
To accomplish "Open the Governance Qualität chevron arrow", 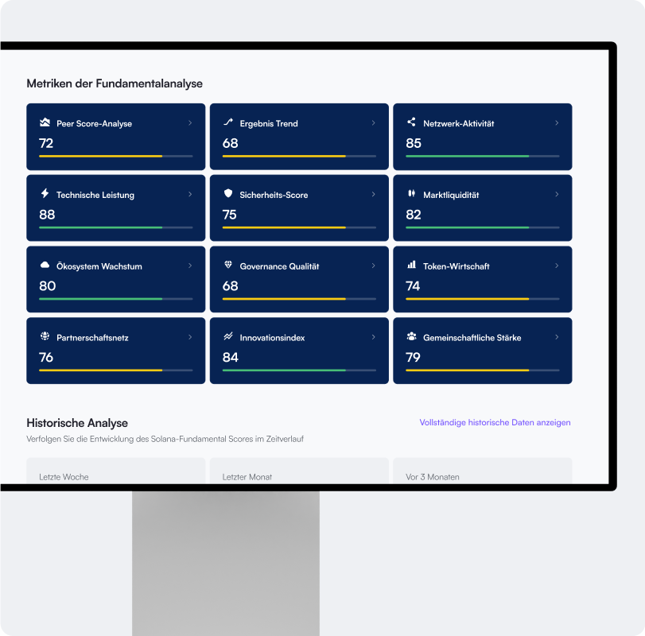I will point(374,266).
